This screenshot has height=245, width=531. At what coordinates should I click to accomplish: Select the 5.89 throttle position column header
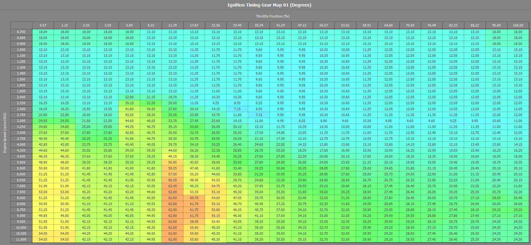coord(130,25)
